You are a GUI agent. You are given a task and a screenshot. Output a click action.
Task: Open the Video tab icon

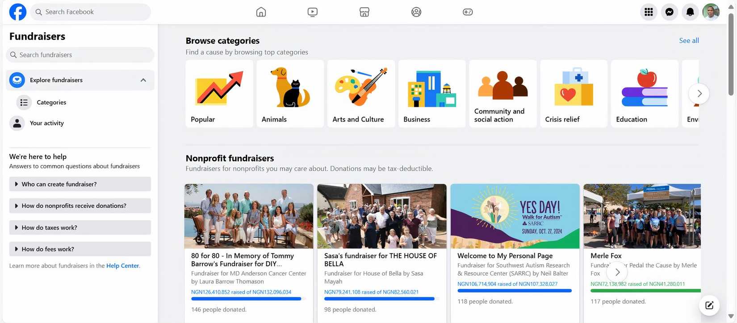[313, 12]
